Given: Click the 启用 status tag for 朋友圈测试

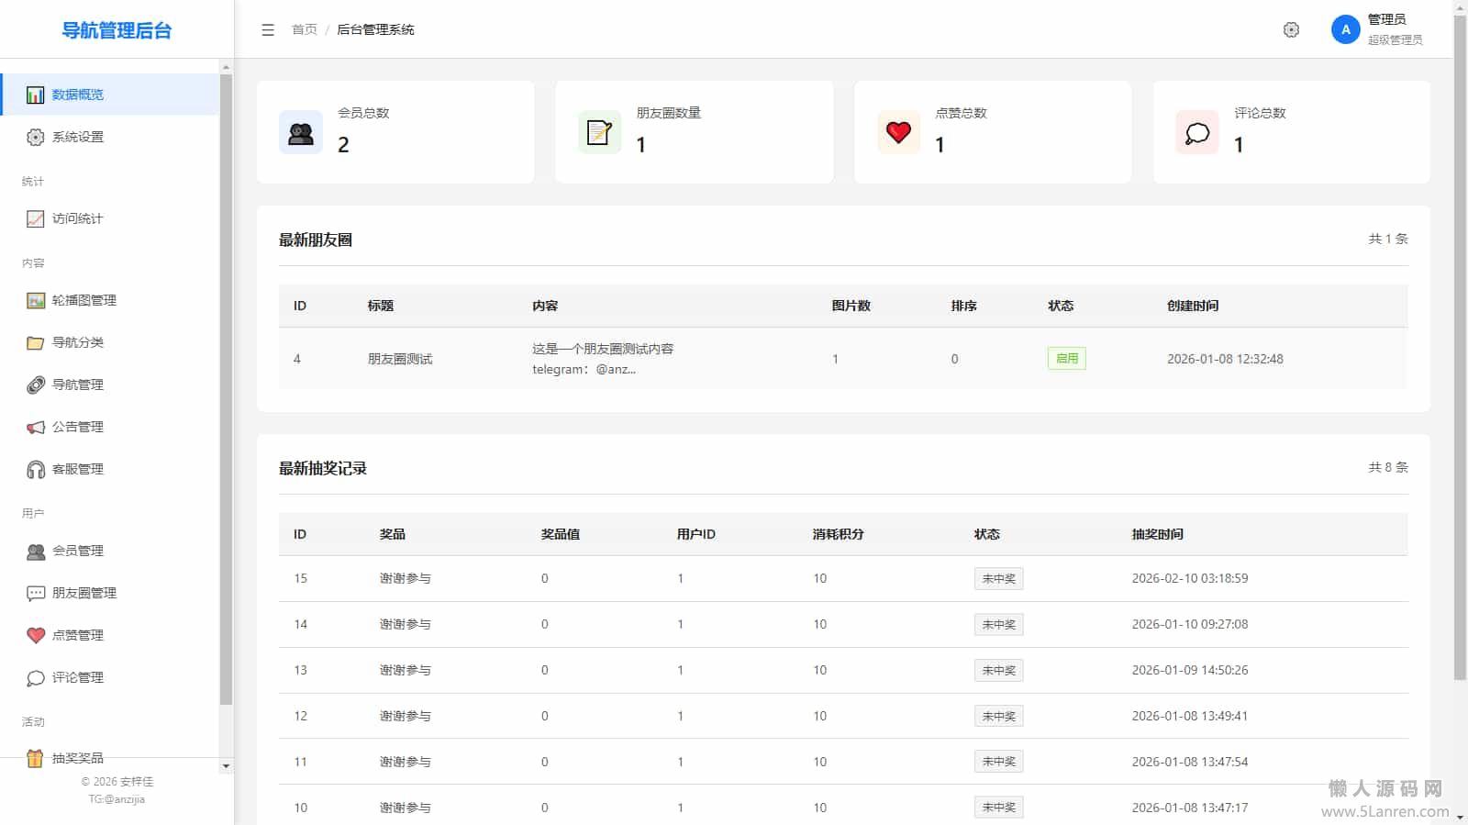Looking at the screenshot, I should [x=1066, y=359].
